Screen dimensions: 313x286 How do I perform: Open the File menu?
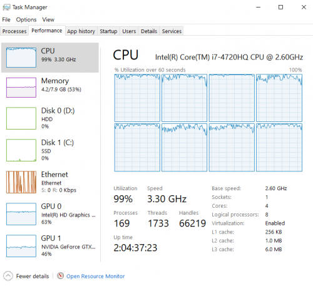[x=6, y=19]
